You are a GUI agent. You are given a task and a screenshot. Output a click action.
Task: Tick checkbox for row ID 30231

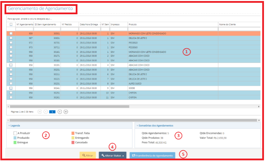pyautogui.click(x=11, y=83)
